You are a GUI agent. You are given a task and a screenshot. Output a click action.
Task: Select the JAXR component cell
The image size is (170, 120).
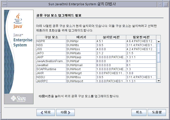coord(51,73)
